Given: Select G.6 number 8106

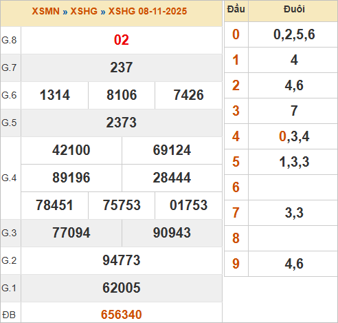Looking at the screenshot, I should 122,95.
